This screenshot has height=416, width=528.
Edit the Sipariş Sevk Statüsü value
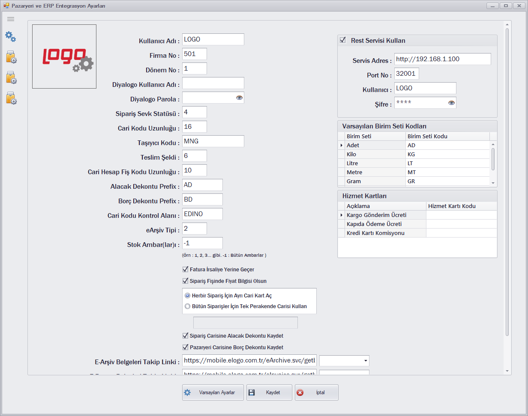click(195, 112)
